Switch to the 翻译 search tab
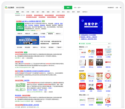125x109 pixels. [x=79, y=12]
